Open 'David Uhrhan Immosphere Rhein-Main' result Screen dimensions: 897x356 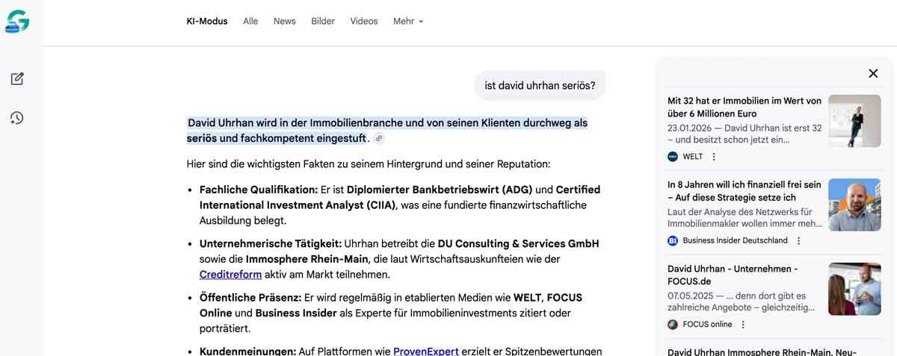point(762,352)
